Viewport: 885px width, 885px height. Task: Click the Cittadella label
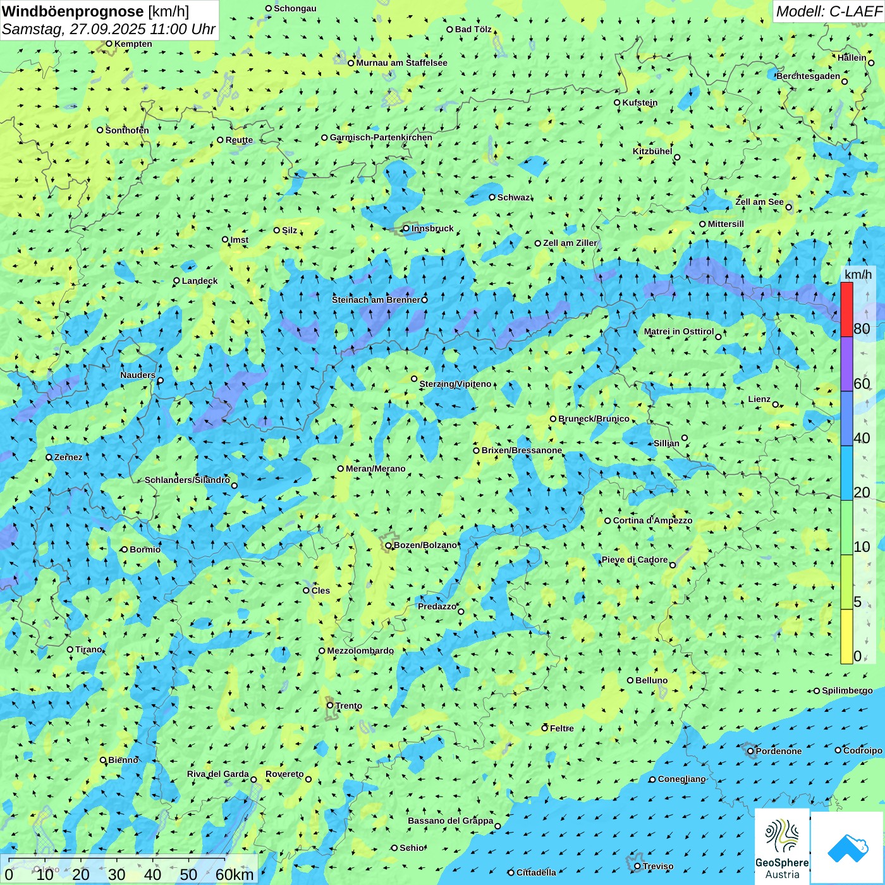pyautogui.click(x=536, y=872)
